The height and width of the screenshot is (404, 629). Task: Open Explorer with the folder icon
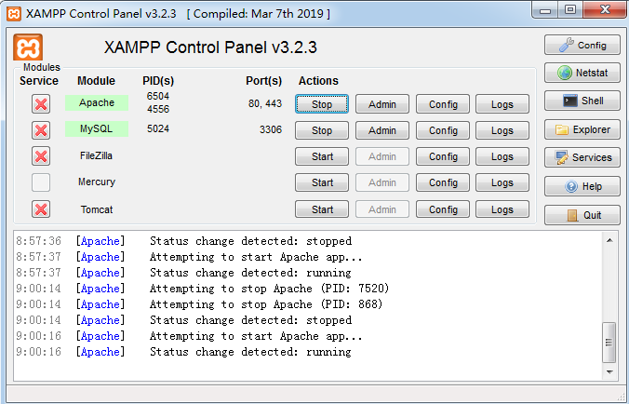click(x=582, y=129)
